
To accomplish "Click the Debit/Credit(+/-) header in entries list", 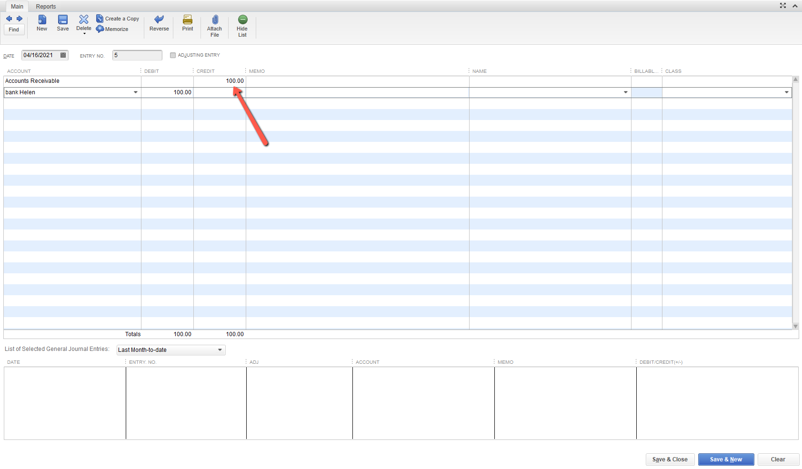I will point(661,362).
